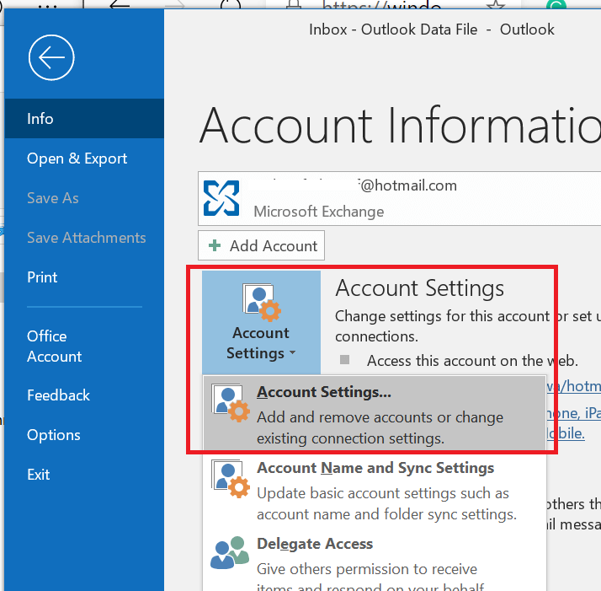Open the Print menu item
The image size is (601, 591).
(84, 277)
